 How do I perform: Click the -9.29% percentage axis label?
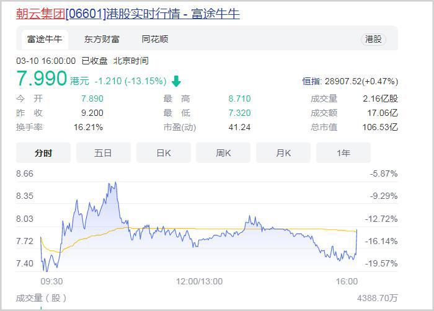point(384,196)
